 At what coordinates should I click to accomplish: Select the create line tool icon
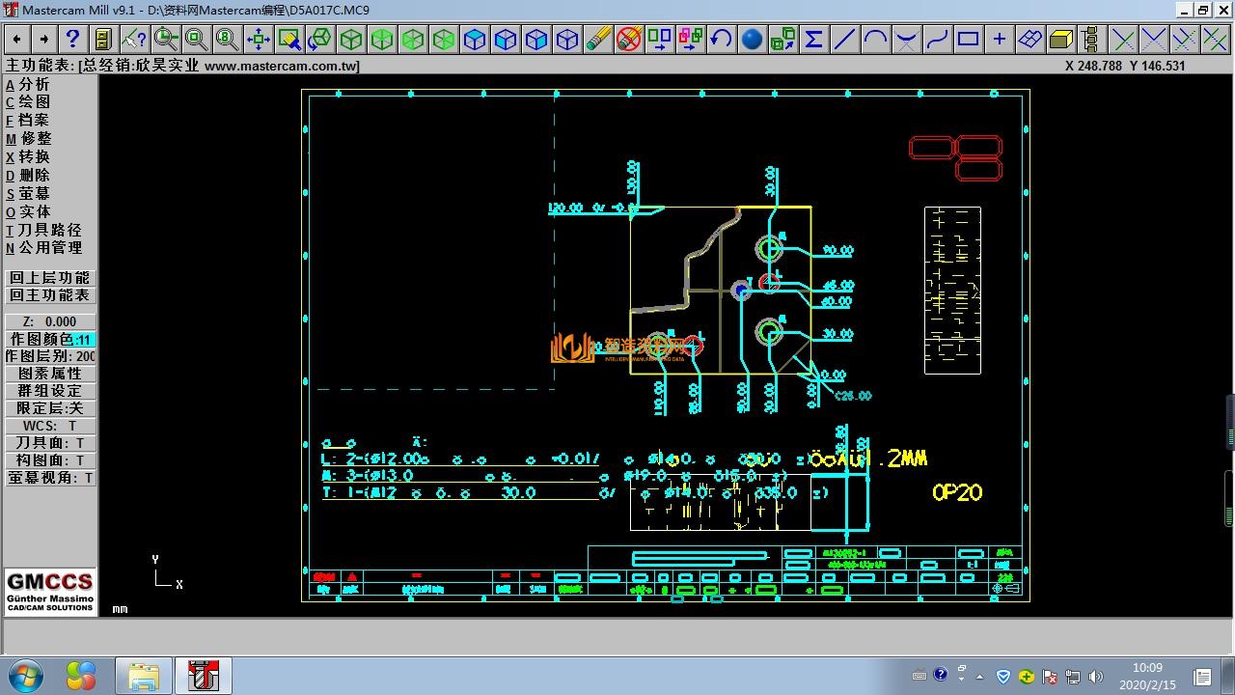coord(844,39)
